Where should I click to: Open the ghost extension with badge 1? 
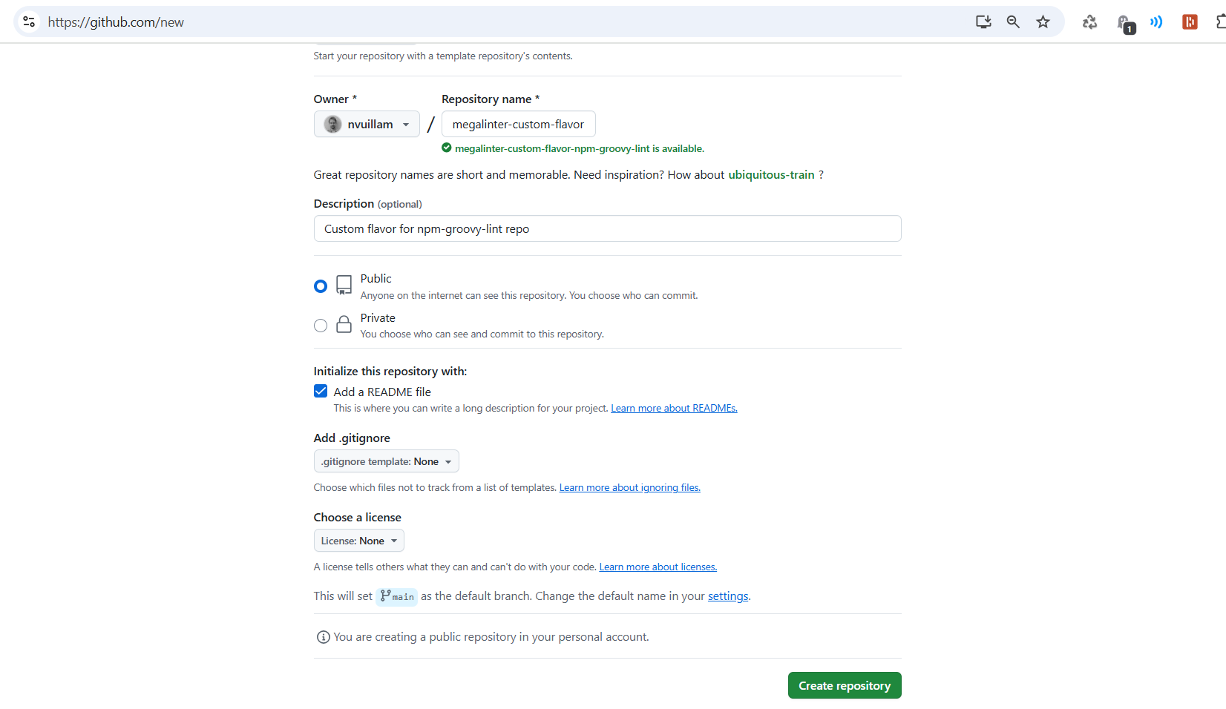pos(1124,23)
